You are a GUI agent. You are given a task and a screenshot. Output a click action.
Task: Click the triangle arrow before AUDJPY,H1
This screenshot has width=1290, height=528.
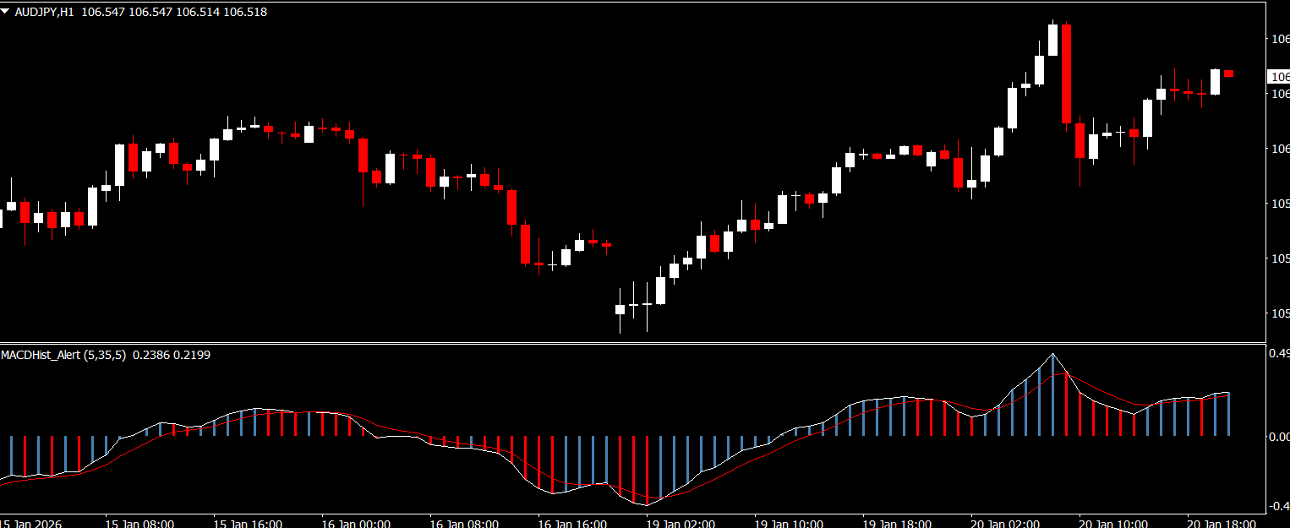(x=7, y=12)
